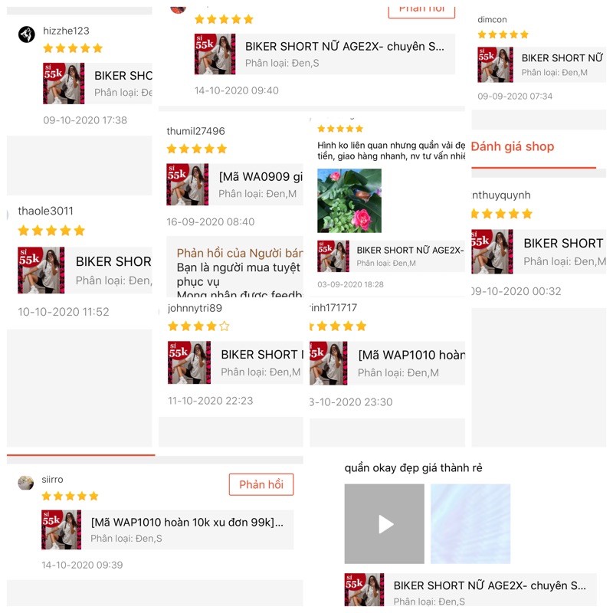Play the video in the review
Screen dimensions: 613x613
(x=384, y=523)
